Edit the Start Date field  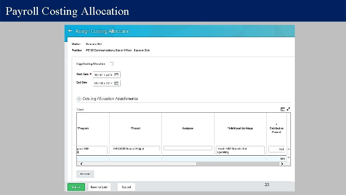[x=107, y=75]
